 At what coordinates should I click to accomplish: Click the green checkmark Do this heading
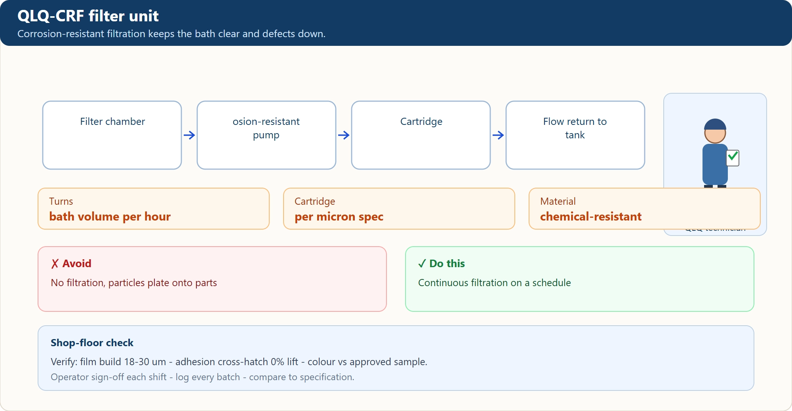point(442,264)
